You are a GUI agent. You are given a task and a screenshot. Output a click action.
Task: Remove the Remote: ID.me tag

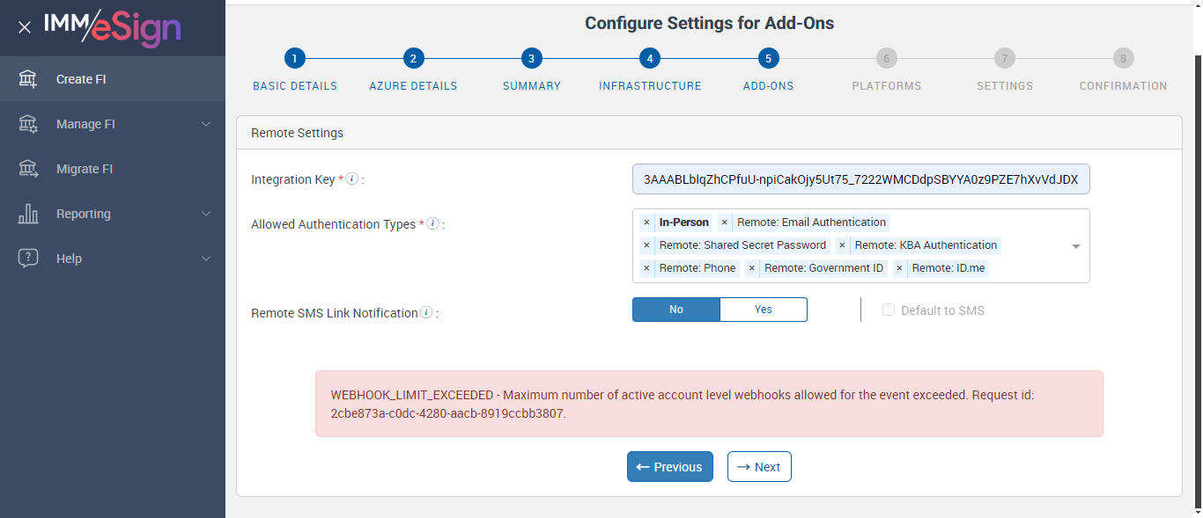click(899, 268)
